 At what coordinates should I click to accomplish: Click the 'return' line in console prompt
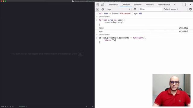(x=109, y=40)
